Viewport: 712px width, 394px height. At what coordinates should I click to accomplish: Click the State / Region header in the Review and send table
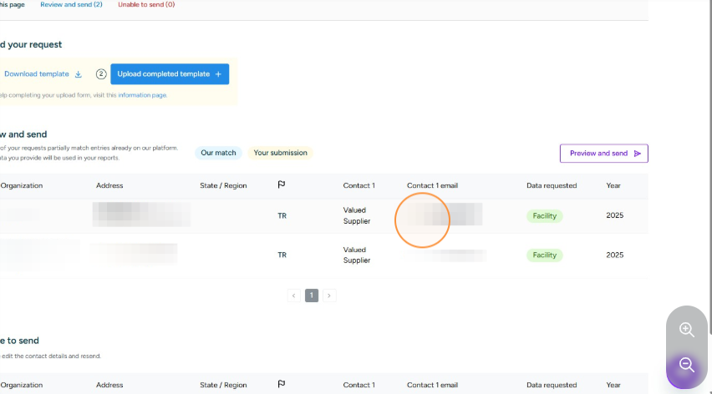click(223, 185)
